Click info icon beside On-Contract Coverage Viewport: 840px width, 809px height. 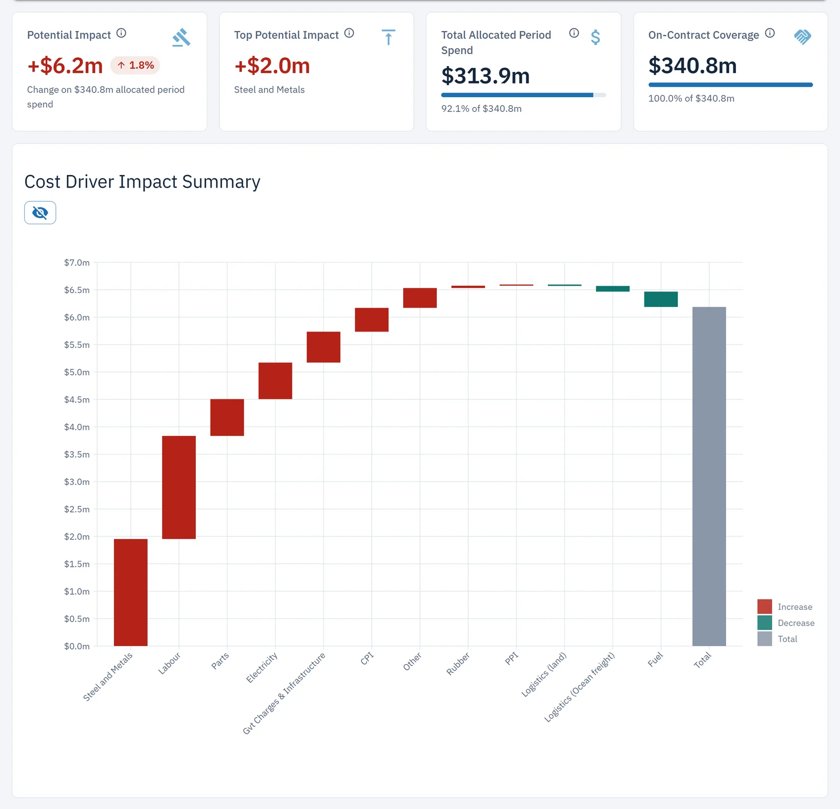coord(770,33)
